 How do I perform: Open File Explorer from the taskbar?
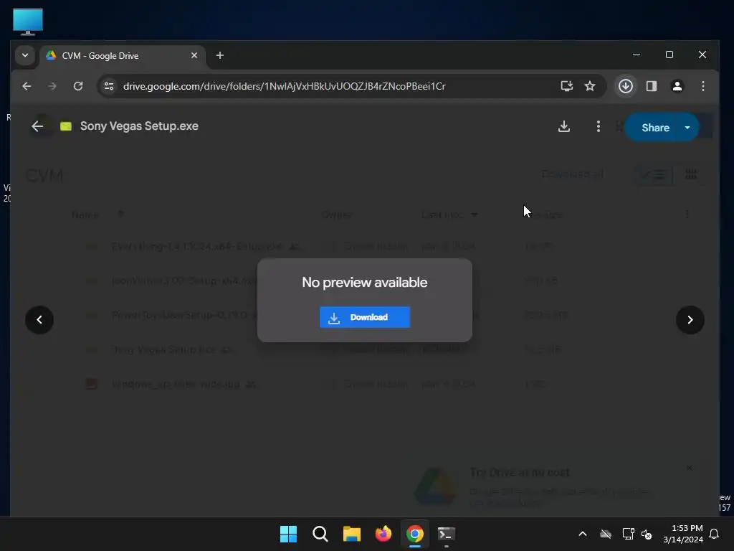click(x=351, y=534)
